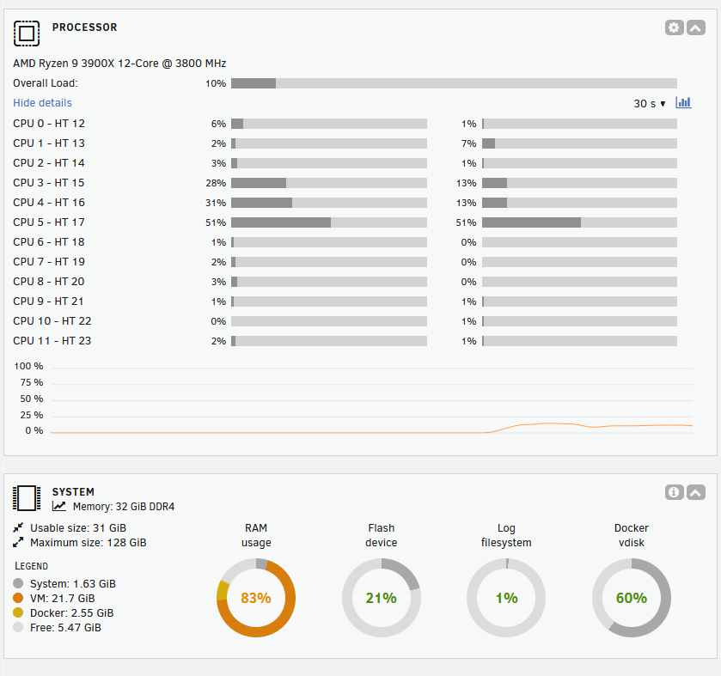Click the Hide details link
This screenshot has width=721, height=676.
click(42, 103)
